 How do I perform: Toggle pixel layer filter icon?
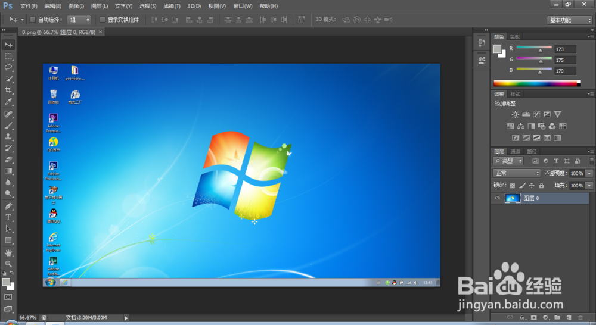(x=535, y=161)
